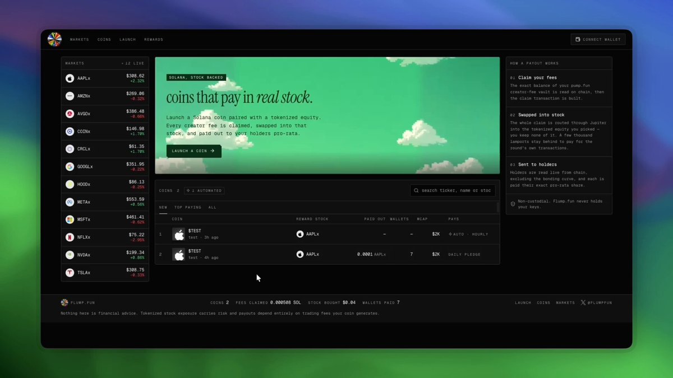Open Coins in the top navigation
Screen dimensions: 673x378
click(x=104, y=40)
